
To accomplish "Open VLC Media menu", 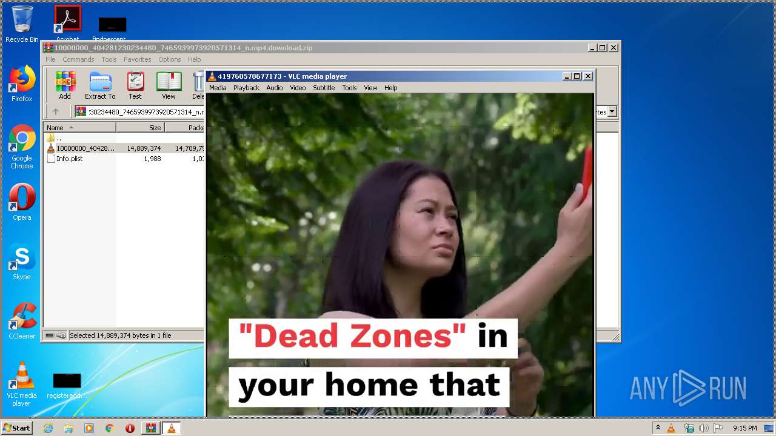I will pyautogui.click(x=218, y=88).
